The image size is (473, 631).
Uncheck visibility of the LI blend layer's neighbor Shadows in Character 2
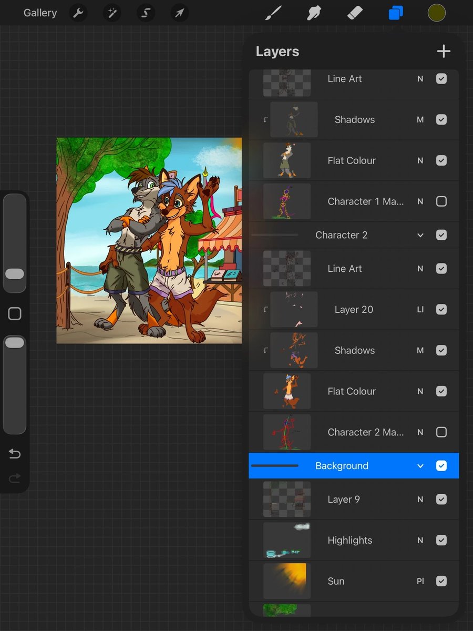coord(441,350)
